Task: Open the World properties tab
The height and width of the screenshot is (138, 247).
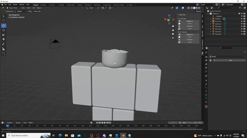Action: click(x=206, y=72)
